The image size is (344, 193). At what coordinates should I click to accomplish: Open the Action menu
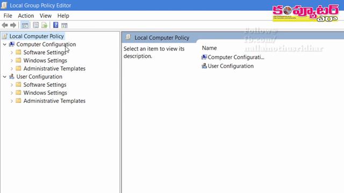click(26, 16)
